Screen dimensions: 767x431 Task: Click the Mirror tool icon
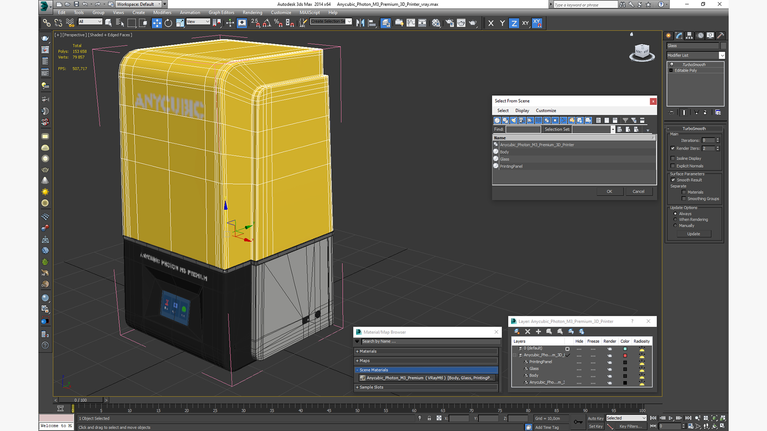click(x=360, y=23)
